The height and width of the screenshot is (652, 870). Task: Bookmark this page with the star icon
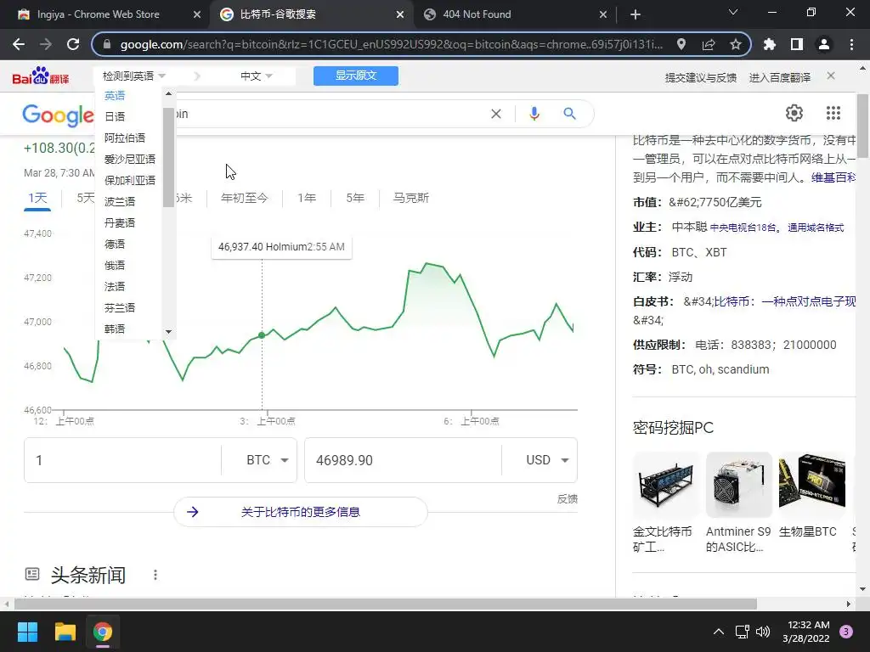[736, 44]
